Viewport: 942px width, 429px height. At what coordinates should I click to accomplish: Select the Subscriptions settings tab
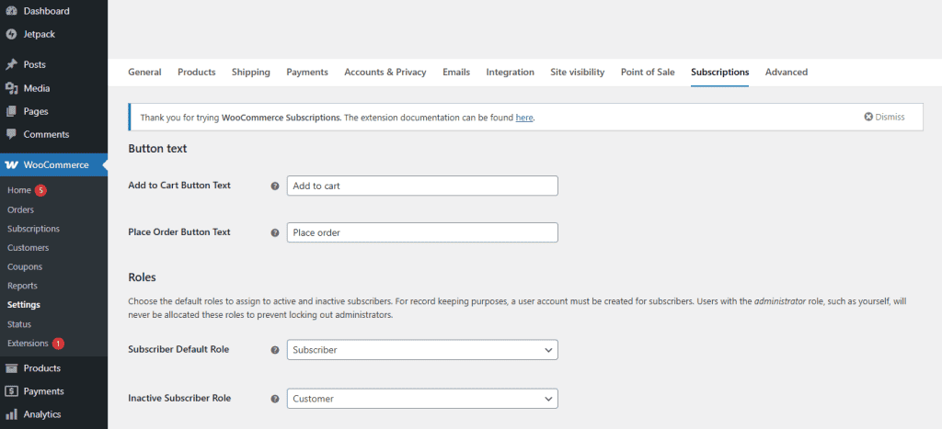coord(719,72)
